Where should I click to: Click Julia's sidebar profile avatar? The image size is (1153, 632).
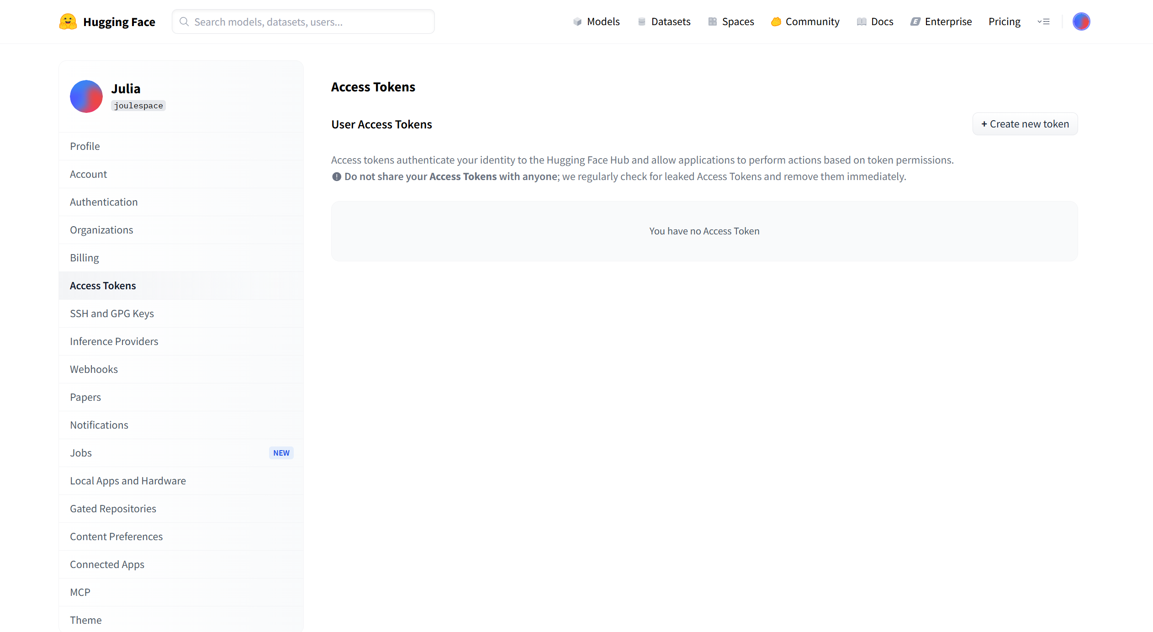point(86,96)
